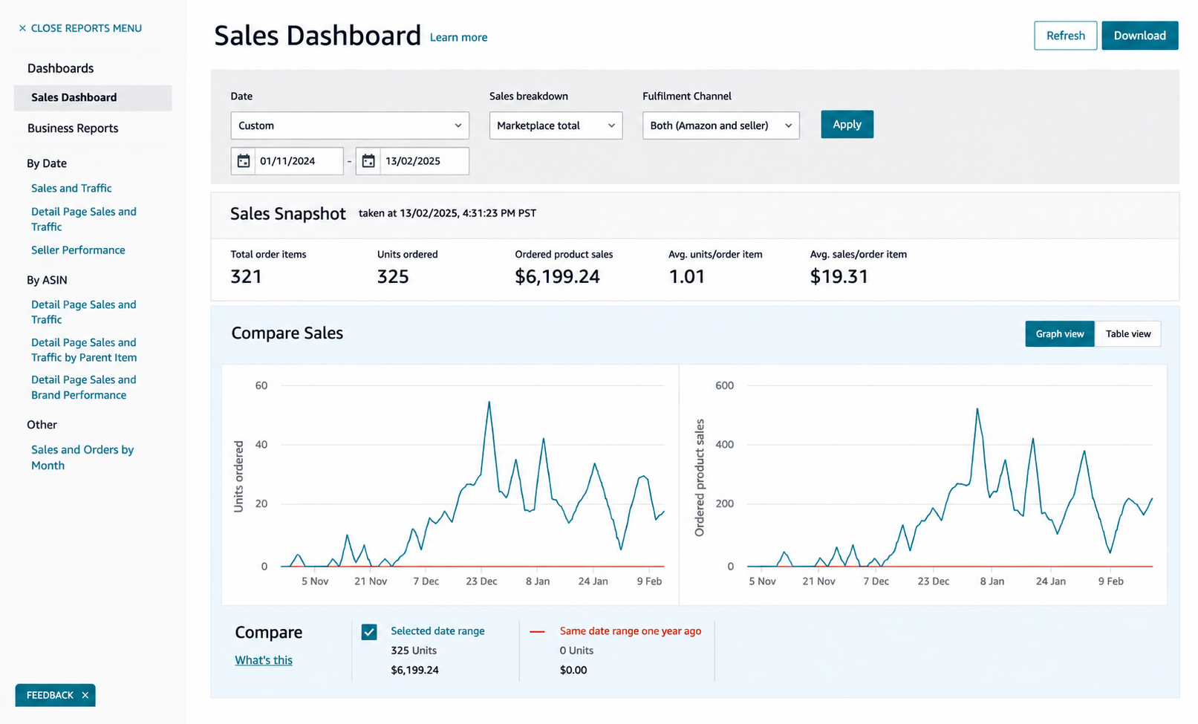
Task: Click the 0 Units comparison value
Action: tap(577, 650)
